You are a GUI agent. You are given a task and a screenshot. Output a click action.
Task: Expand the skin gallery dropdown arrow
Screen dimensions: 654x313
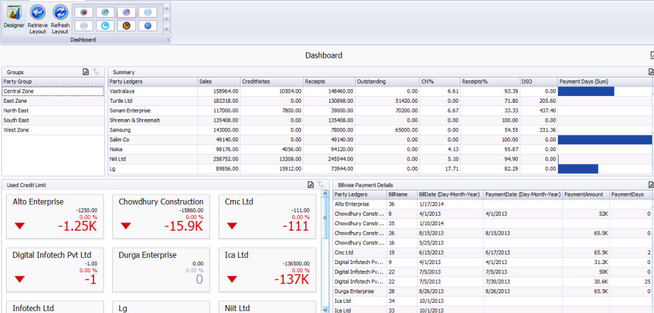pyautogui.click(x=166, y=28)
